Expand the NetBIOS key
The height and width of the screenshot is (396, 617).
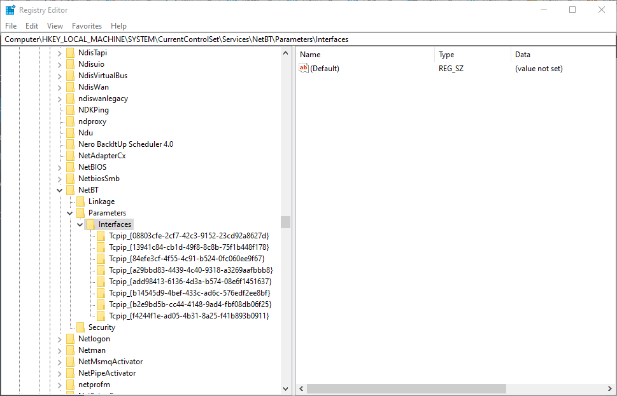tap(59, 167)
